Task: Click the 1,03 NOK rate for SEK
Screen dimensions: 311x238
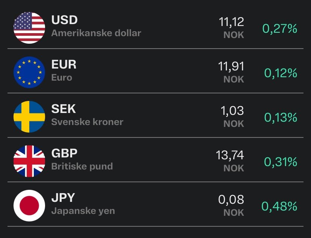Action: pyautogui.click(x=232, y=117)
